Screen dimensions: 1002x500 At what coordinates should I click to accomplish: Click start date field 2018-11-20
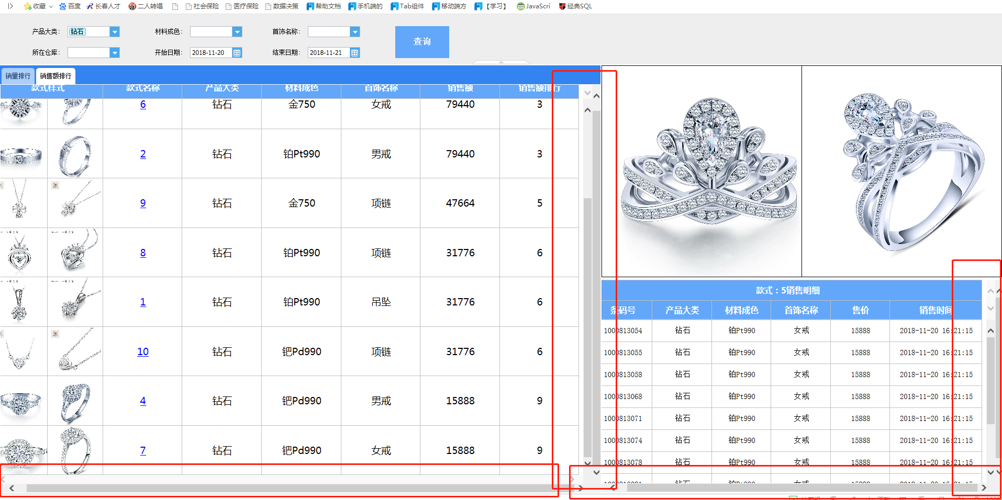tap(211, 52)
